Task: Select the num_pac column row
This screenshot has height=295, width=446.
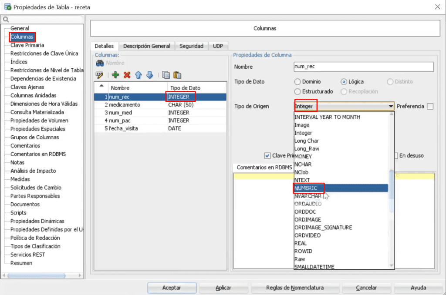Action: point(160,121)
